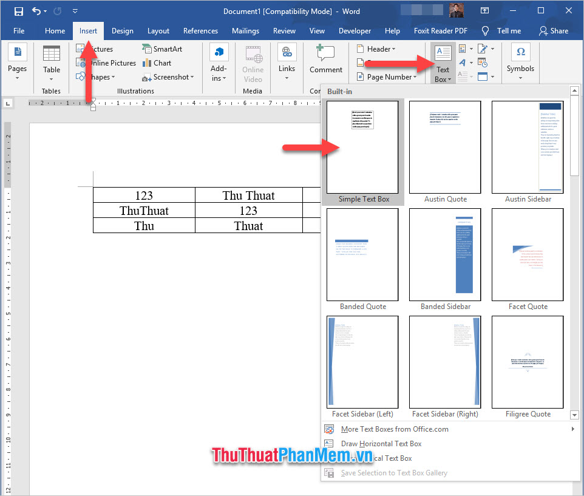Expand the Pages dropdown

pos(17,62)
